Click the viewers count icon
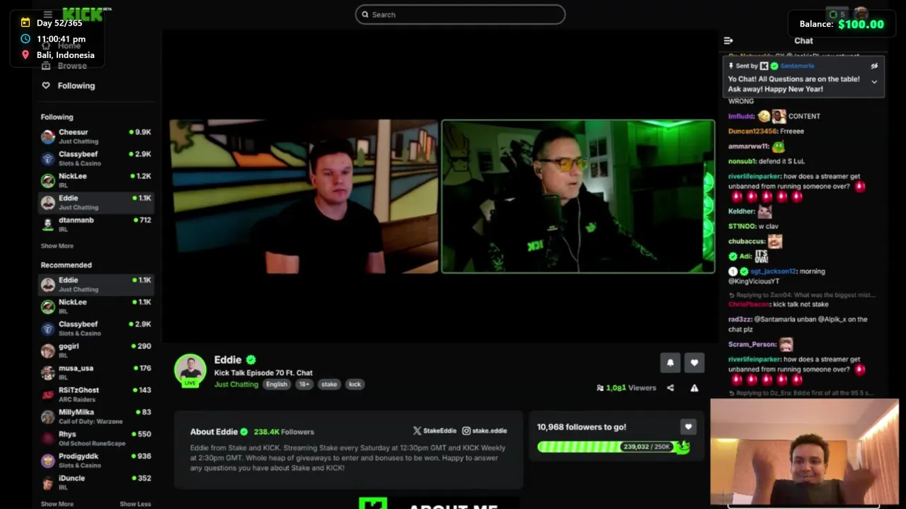 pos(600,388)
